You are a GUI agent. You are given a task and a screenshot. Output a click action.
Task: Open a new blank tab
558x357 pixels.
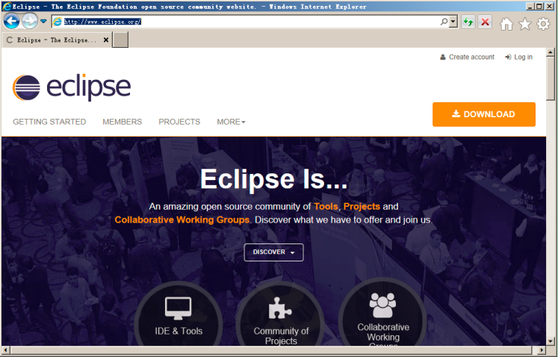point(120,40)
